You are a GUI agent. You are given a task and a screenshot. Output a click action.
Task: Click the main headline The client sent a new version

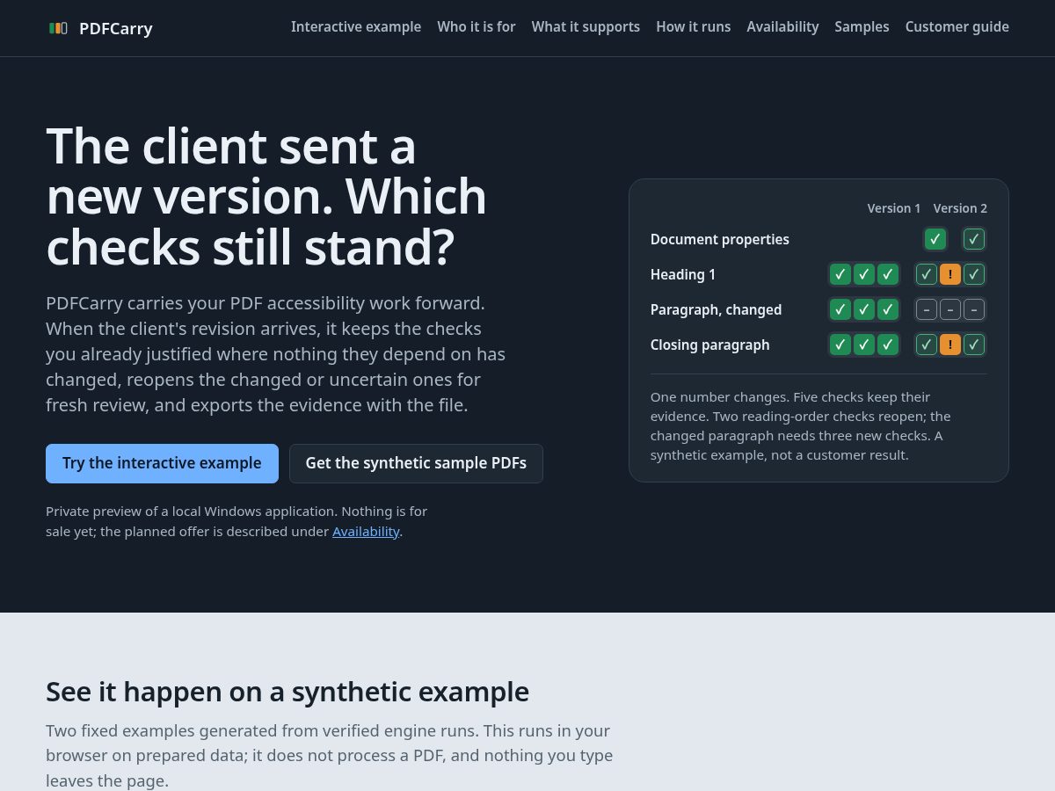pos(266,196)
